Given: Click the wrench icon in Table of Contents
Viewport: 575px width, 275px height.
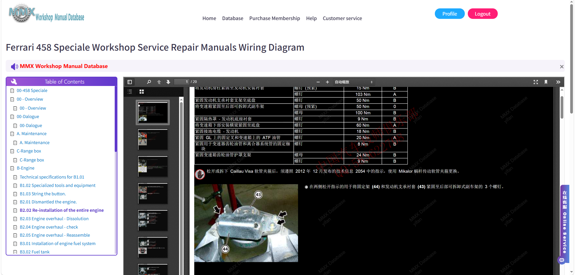Looking at the screenshot, I should 14,81.
